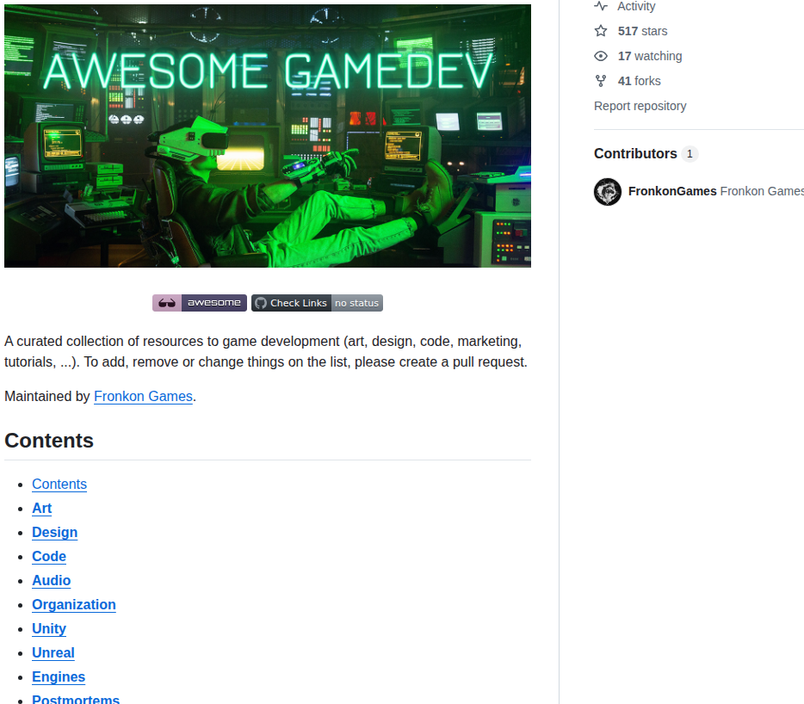The width and height of the screenshot is (804, 704).
Task: Open the Activity link
Action: [636, 6]
